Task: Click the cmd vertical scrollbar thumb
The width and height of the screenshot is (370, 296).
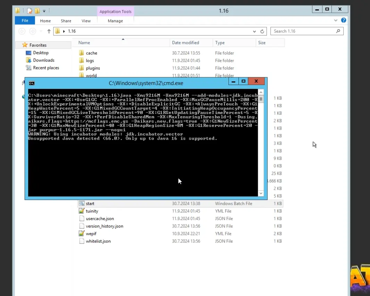Action: click(261, 99)
